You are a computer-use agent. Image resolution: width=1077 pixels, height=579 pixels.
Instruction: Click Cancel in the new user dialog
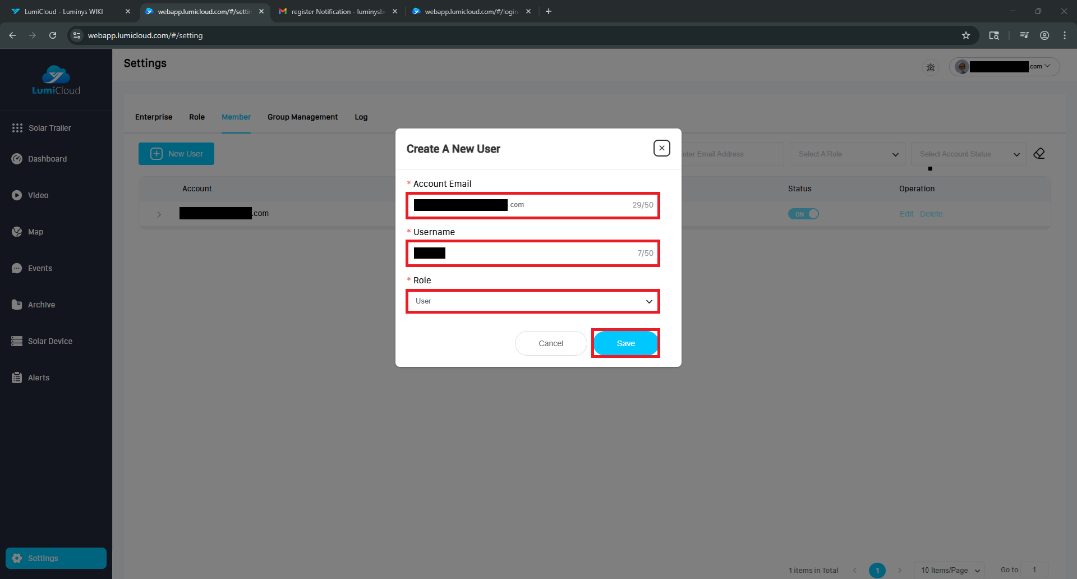[x=550, y=343]
